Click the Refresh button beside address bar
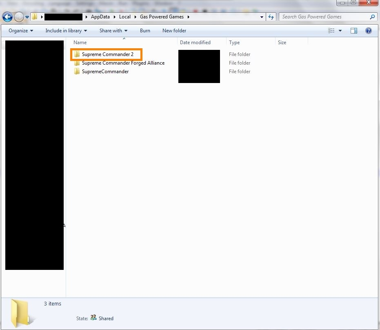 271,17
